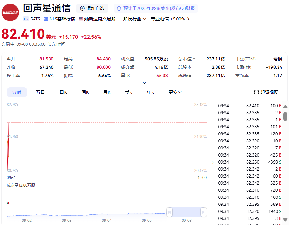Image resolution: width=290 pixels, height=225 pixels.
Task: Select the 五日 five-day chart tab
Action: point(40,92)
